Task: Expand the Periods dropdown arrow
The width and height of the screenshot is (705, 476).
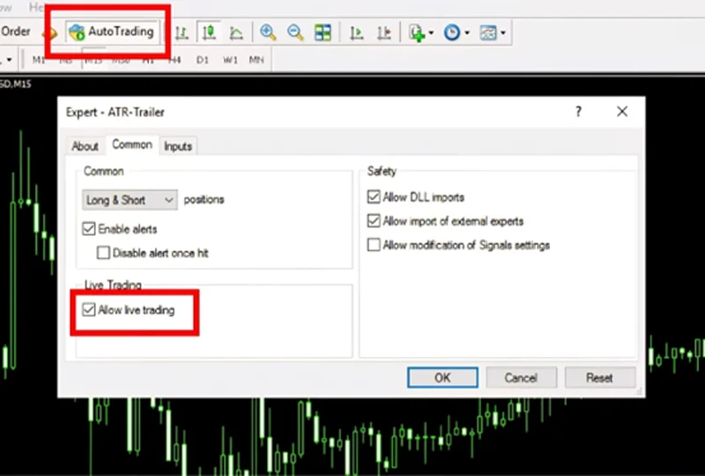Action: pyautogui.click(x=467, y=33)
